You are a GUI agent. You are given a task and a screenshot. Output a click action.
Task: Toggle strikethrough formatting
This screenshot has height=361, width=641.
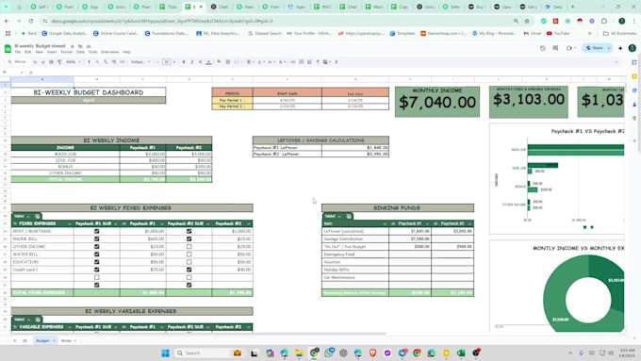click(200, 62)
